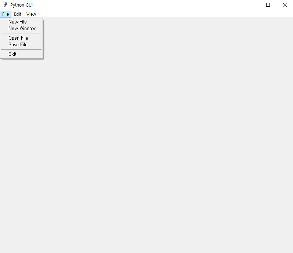Select Save File menu entry
Viewport: 293px width, 253px height.
(22, 44)
